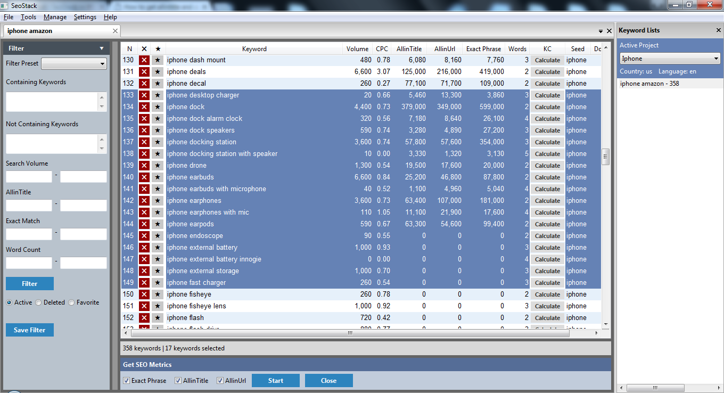
Task: Star 'iphone drone' keyword
Action: 158,166
